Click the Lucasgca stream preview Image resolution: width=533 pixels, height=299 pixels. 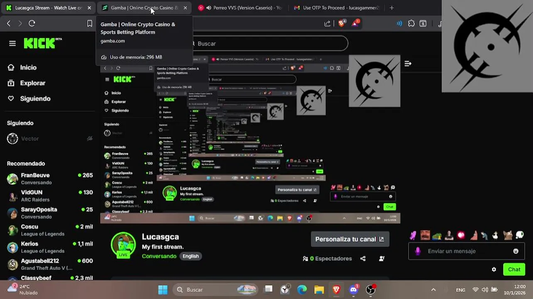(250, 139)
